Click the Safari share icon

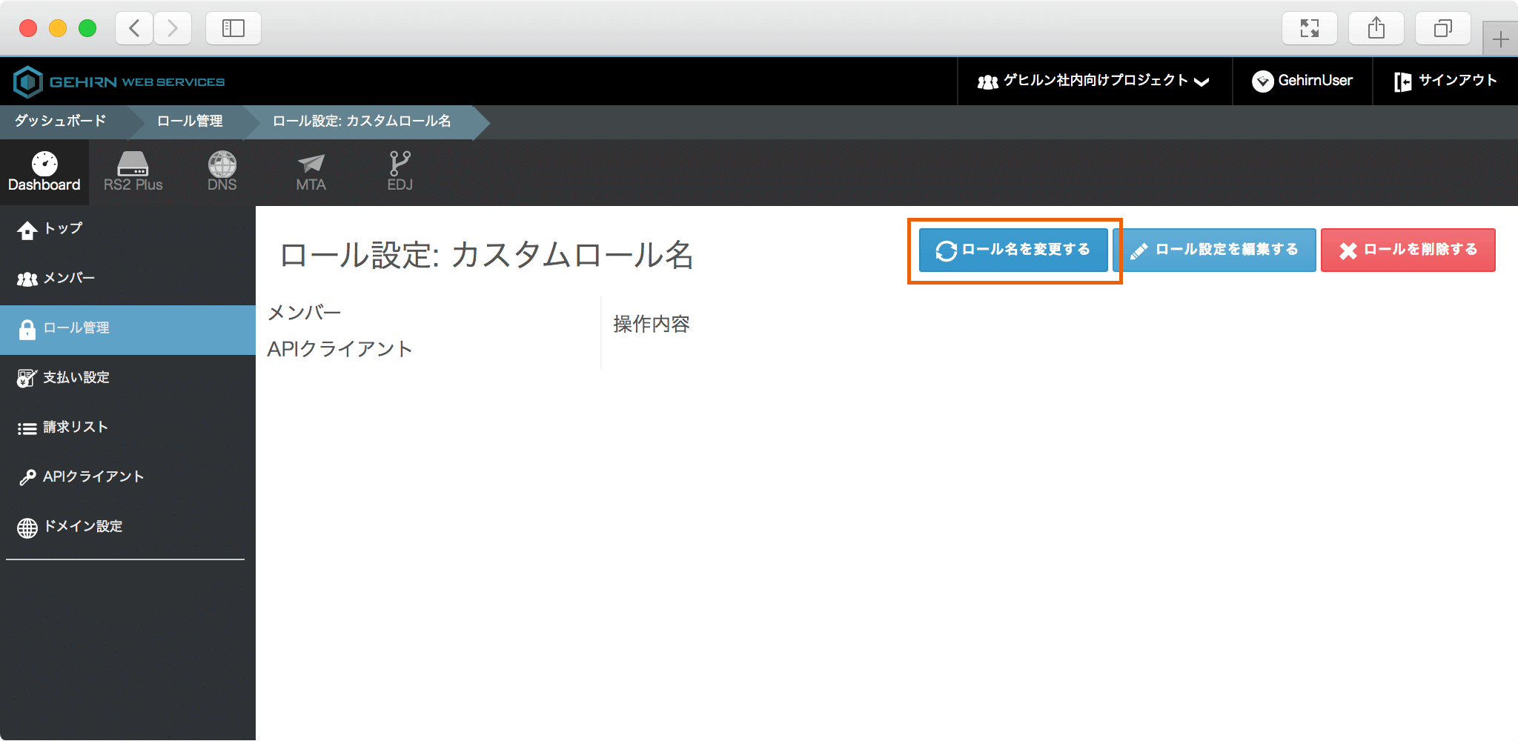1376,29
